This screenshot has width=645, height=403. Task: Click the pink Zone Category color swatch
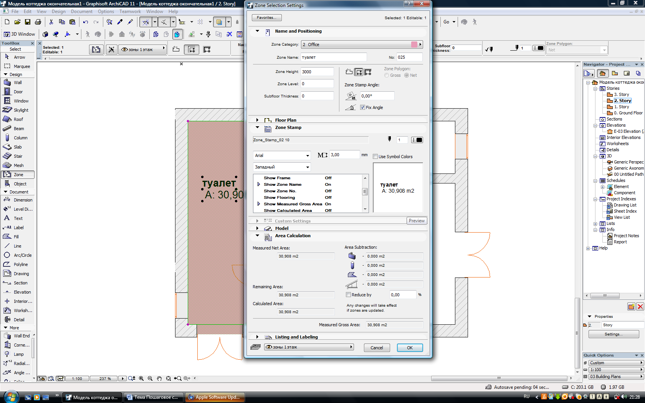(x=414, y=45)
